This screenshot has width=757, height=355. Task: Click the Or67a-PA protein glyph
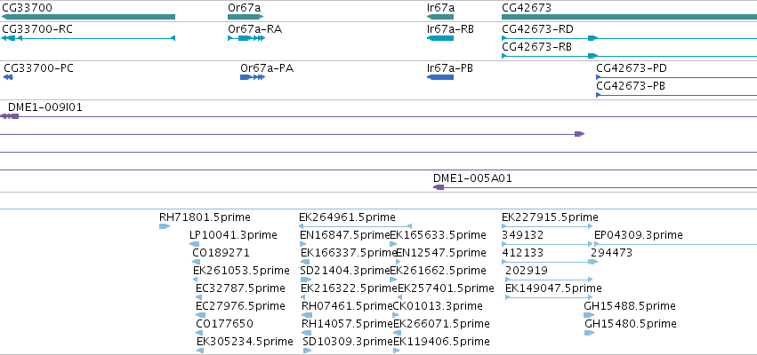pyautogui.click(x=253, y=77)
